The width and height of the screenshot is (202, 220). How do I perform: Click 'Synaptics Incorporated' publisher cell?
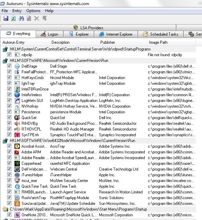click(117, 135)
